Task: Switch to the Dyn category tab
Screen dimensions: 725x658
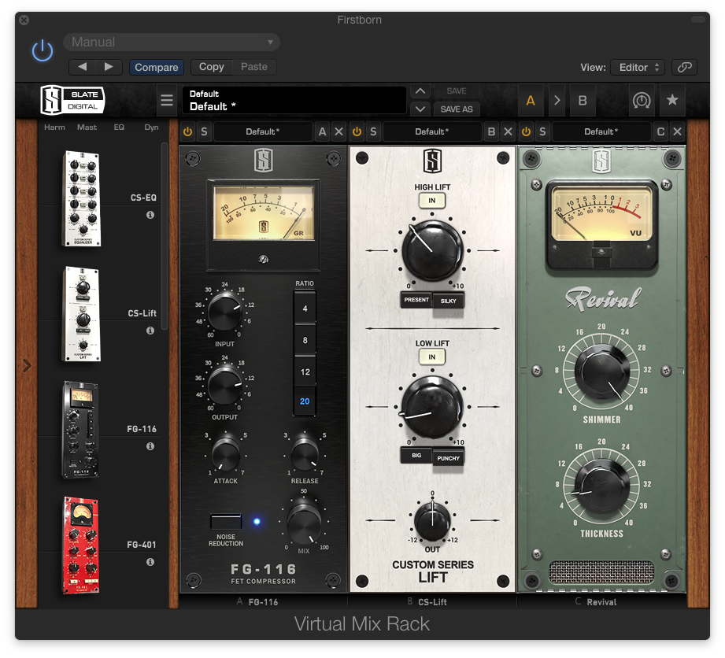Action: pos(151,128)
